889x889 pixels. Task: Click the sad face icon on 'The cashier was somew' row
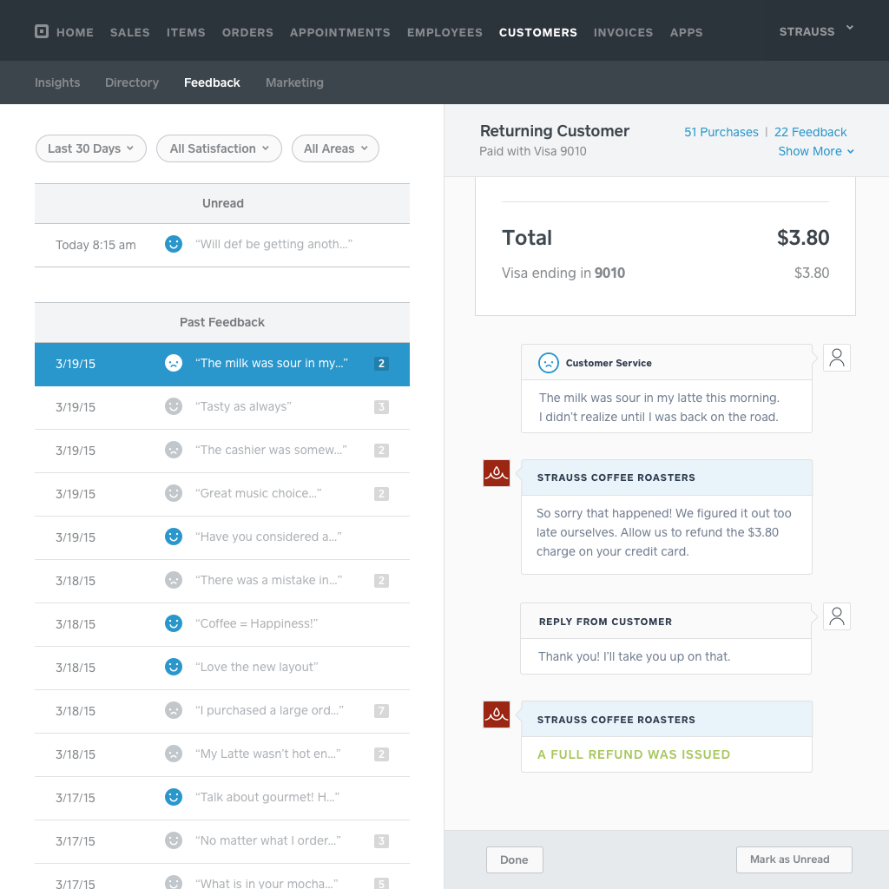pyautogui.click(x=174, y=451)
